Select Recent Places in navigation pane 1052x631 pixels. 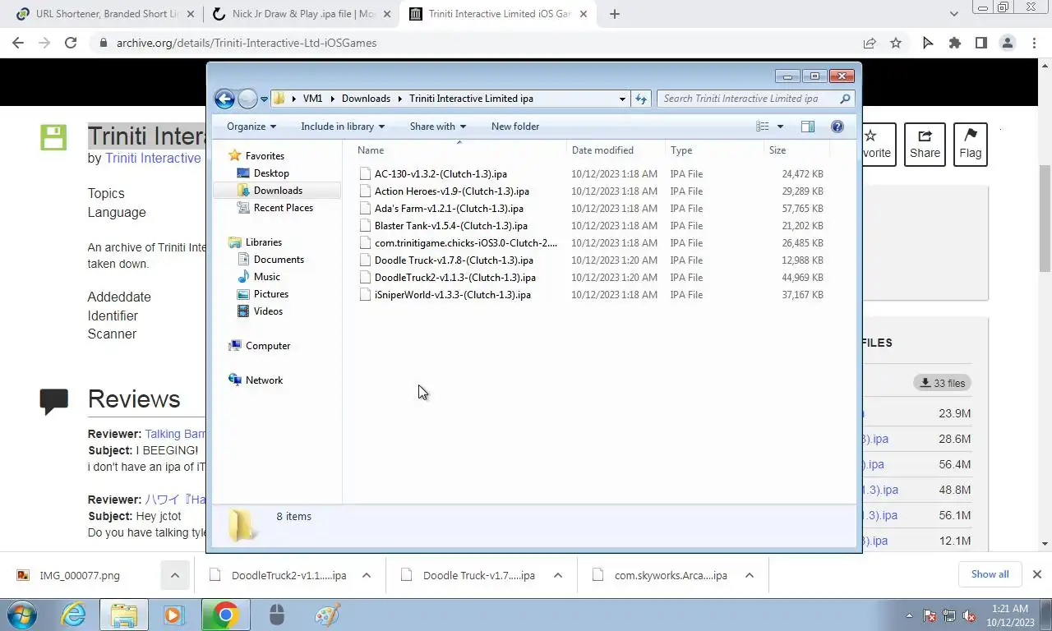[x=284, y=208]
